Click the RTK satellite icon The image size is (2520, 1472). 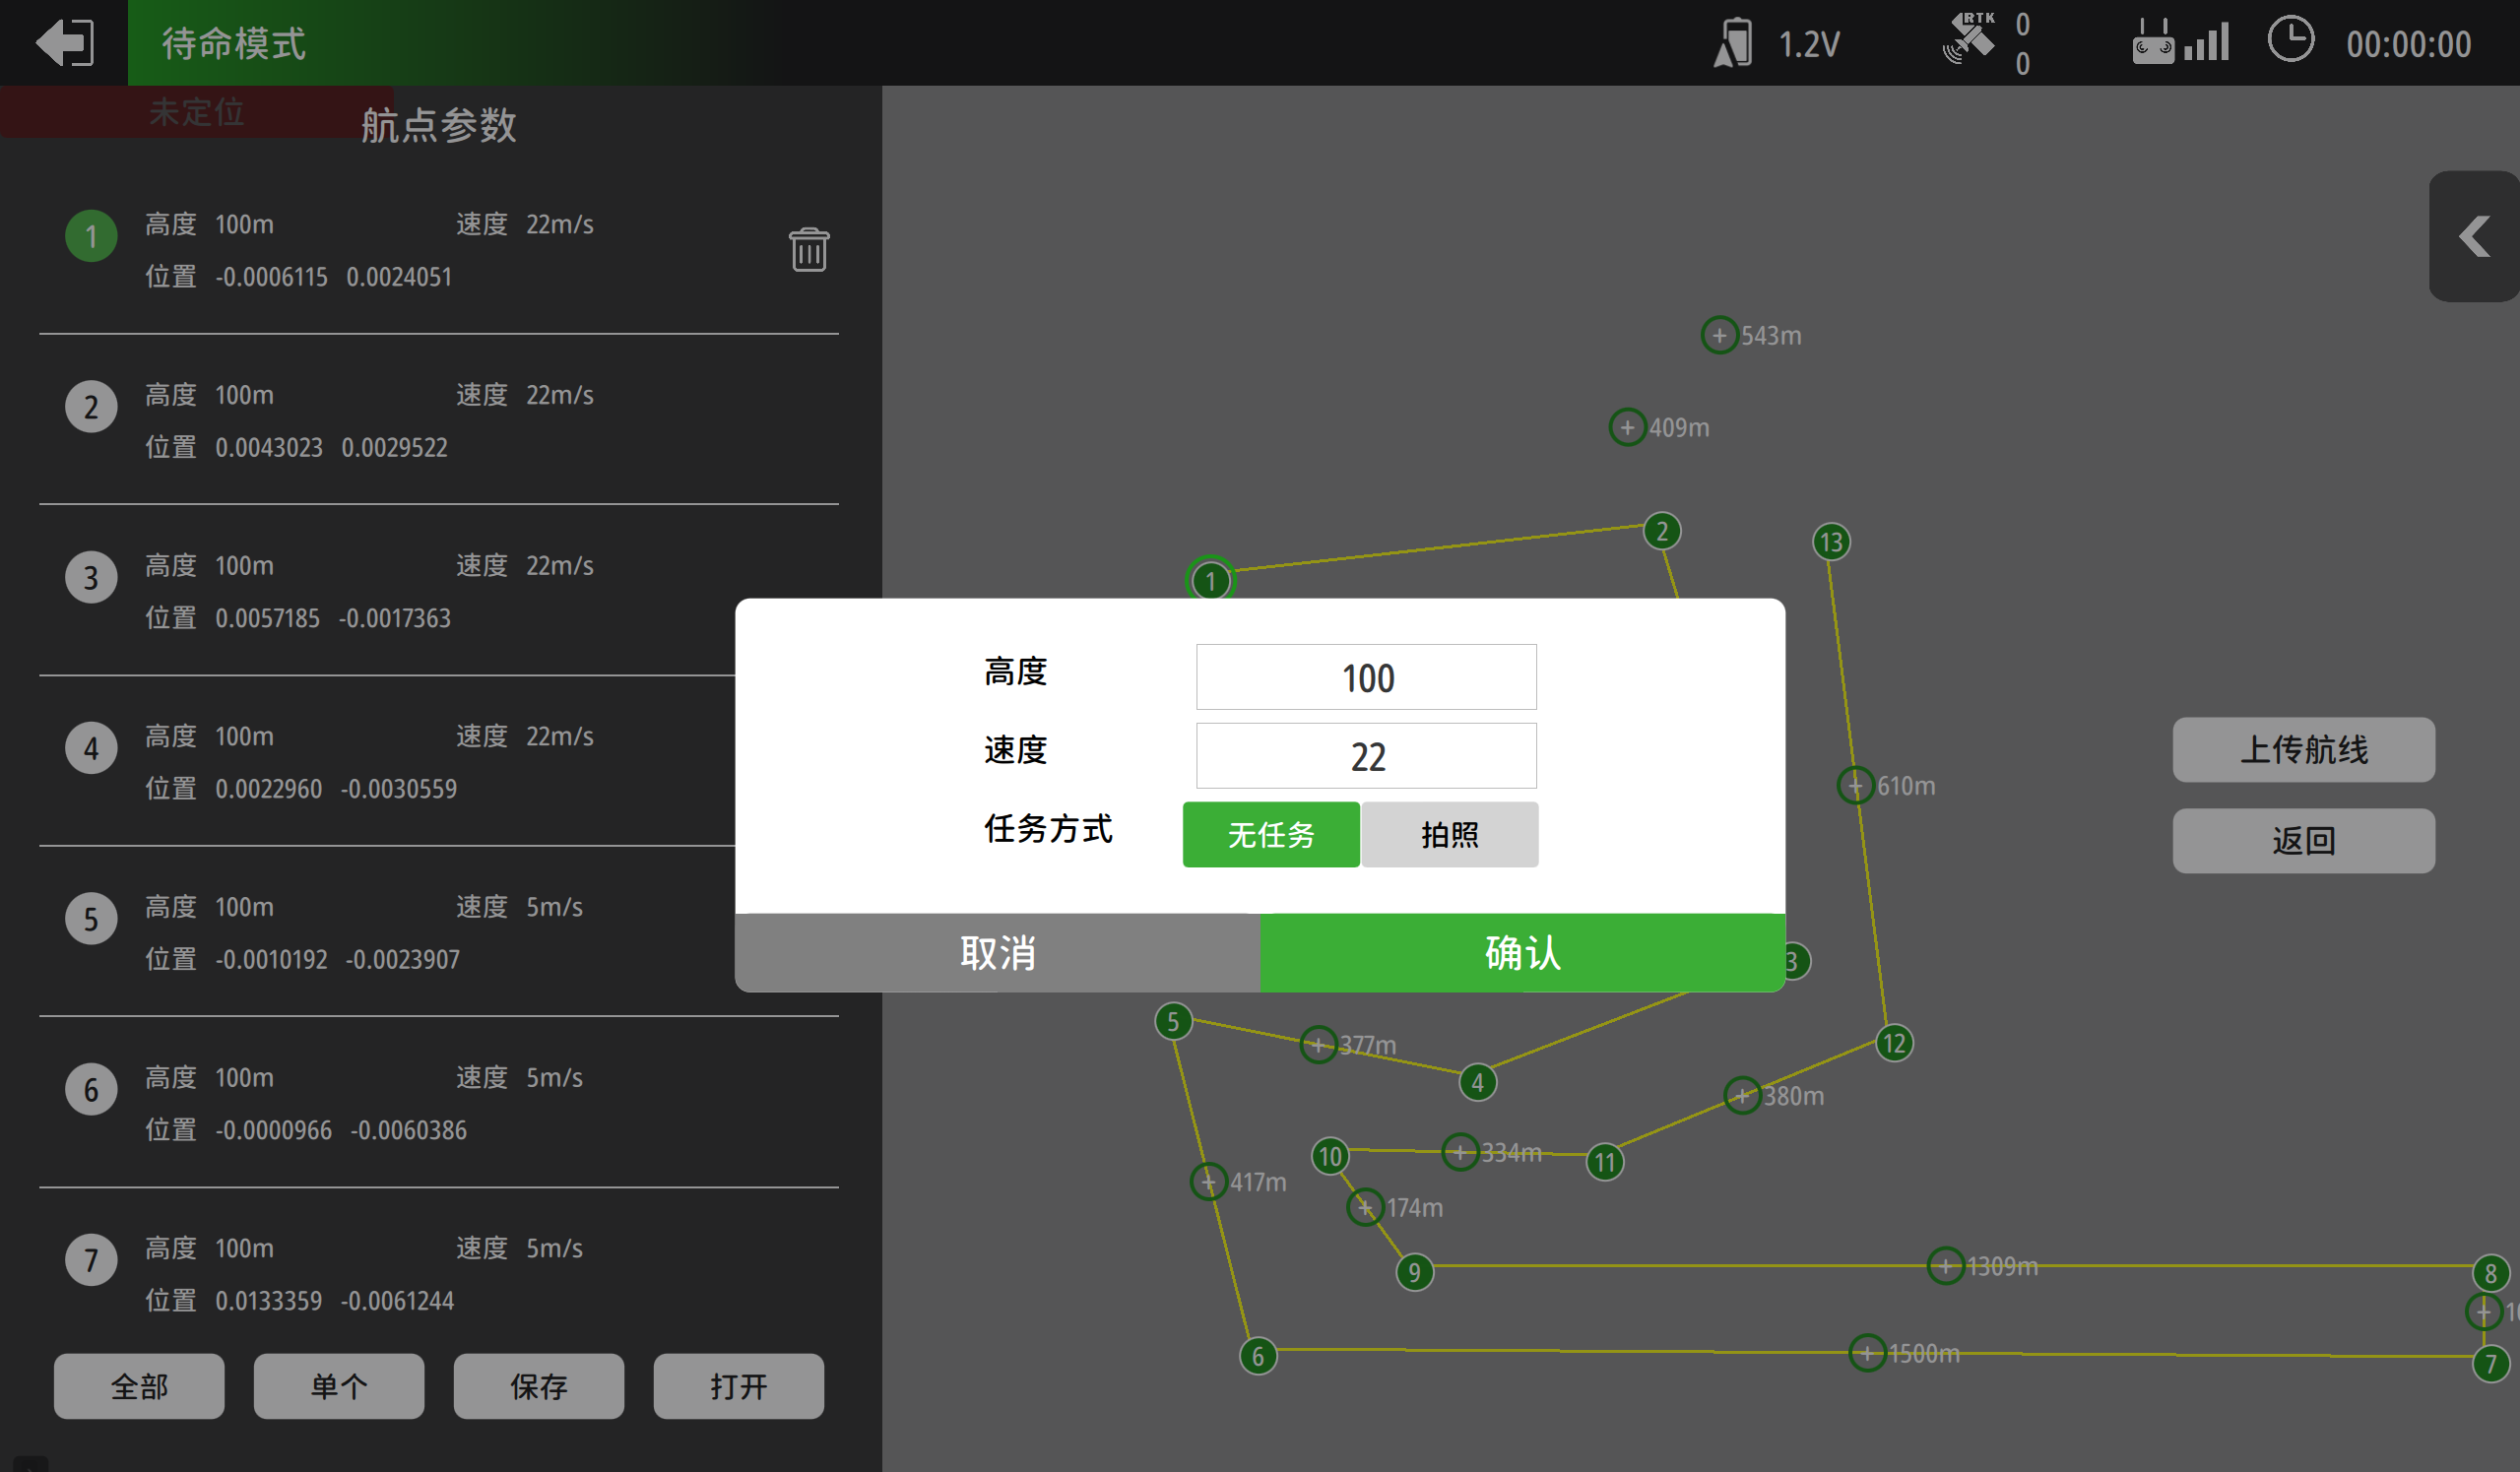pyautogui.click(x=1968, y=40)
